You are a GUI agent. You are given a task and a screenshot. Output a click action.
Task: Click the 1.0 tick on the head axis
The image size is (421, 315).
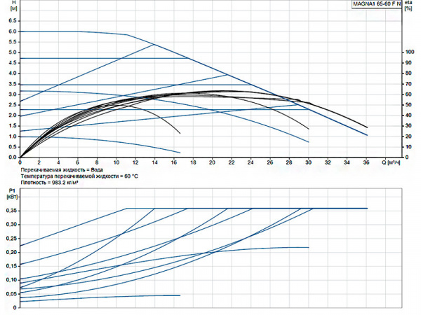[11, 136]
